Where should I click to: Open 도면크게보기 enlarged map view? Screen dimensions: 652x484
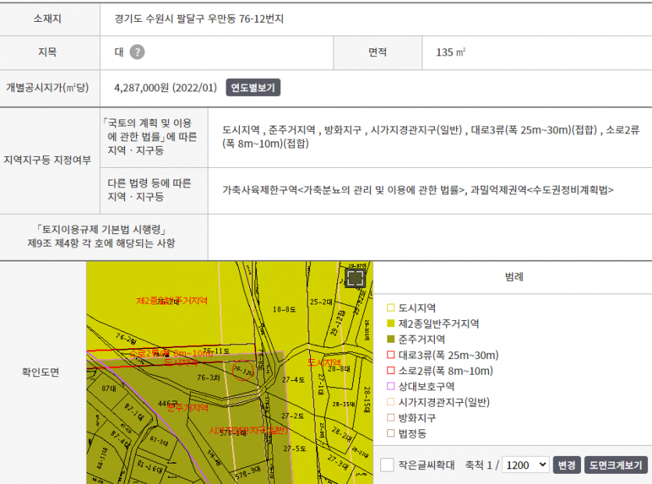coord(615,465)
